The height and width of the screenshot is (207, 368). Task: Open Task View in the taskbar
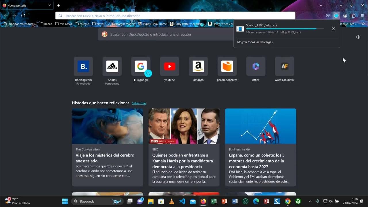tap(130, 201)
